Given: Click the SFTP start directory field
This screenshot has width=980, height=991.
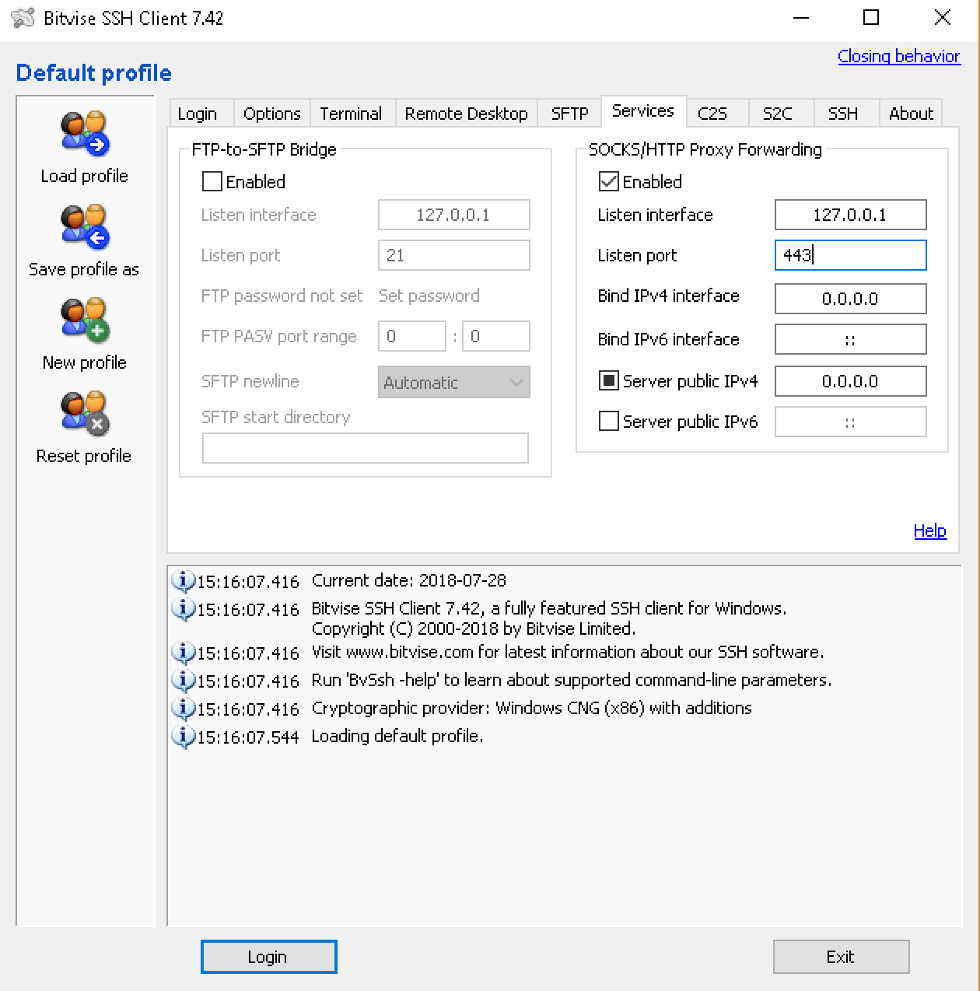Looking at the screenshot, I should coord(366,448).
